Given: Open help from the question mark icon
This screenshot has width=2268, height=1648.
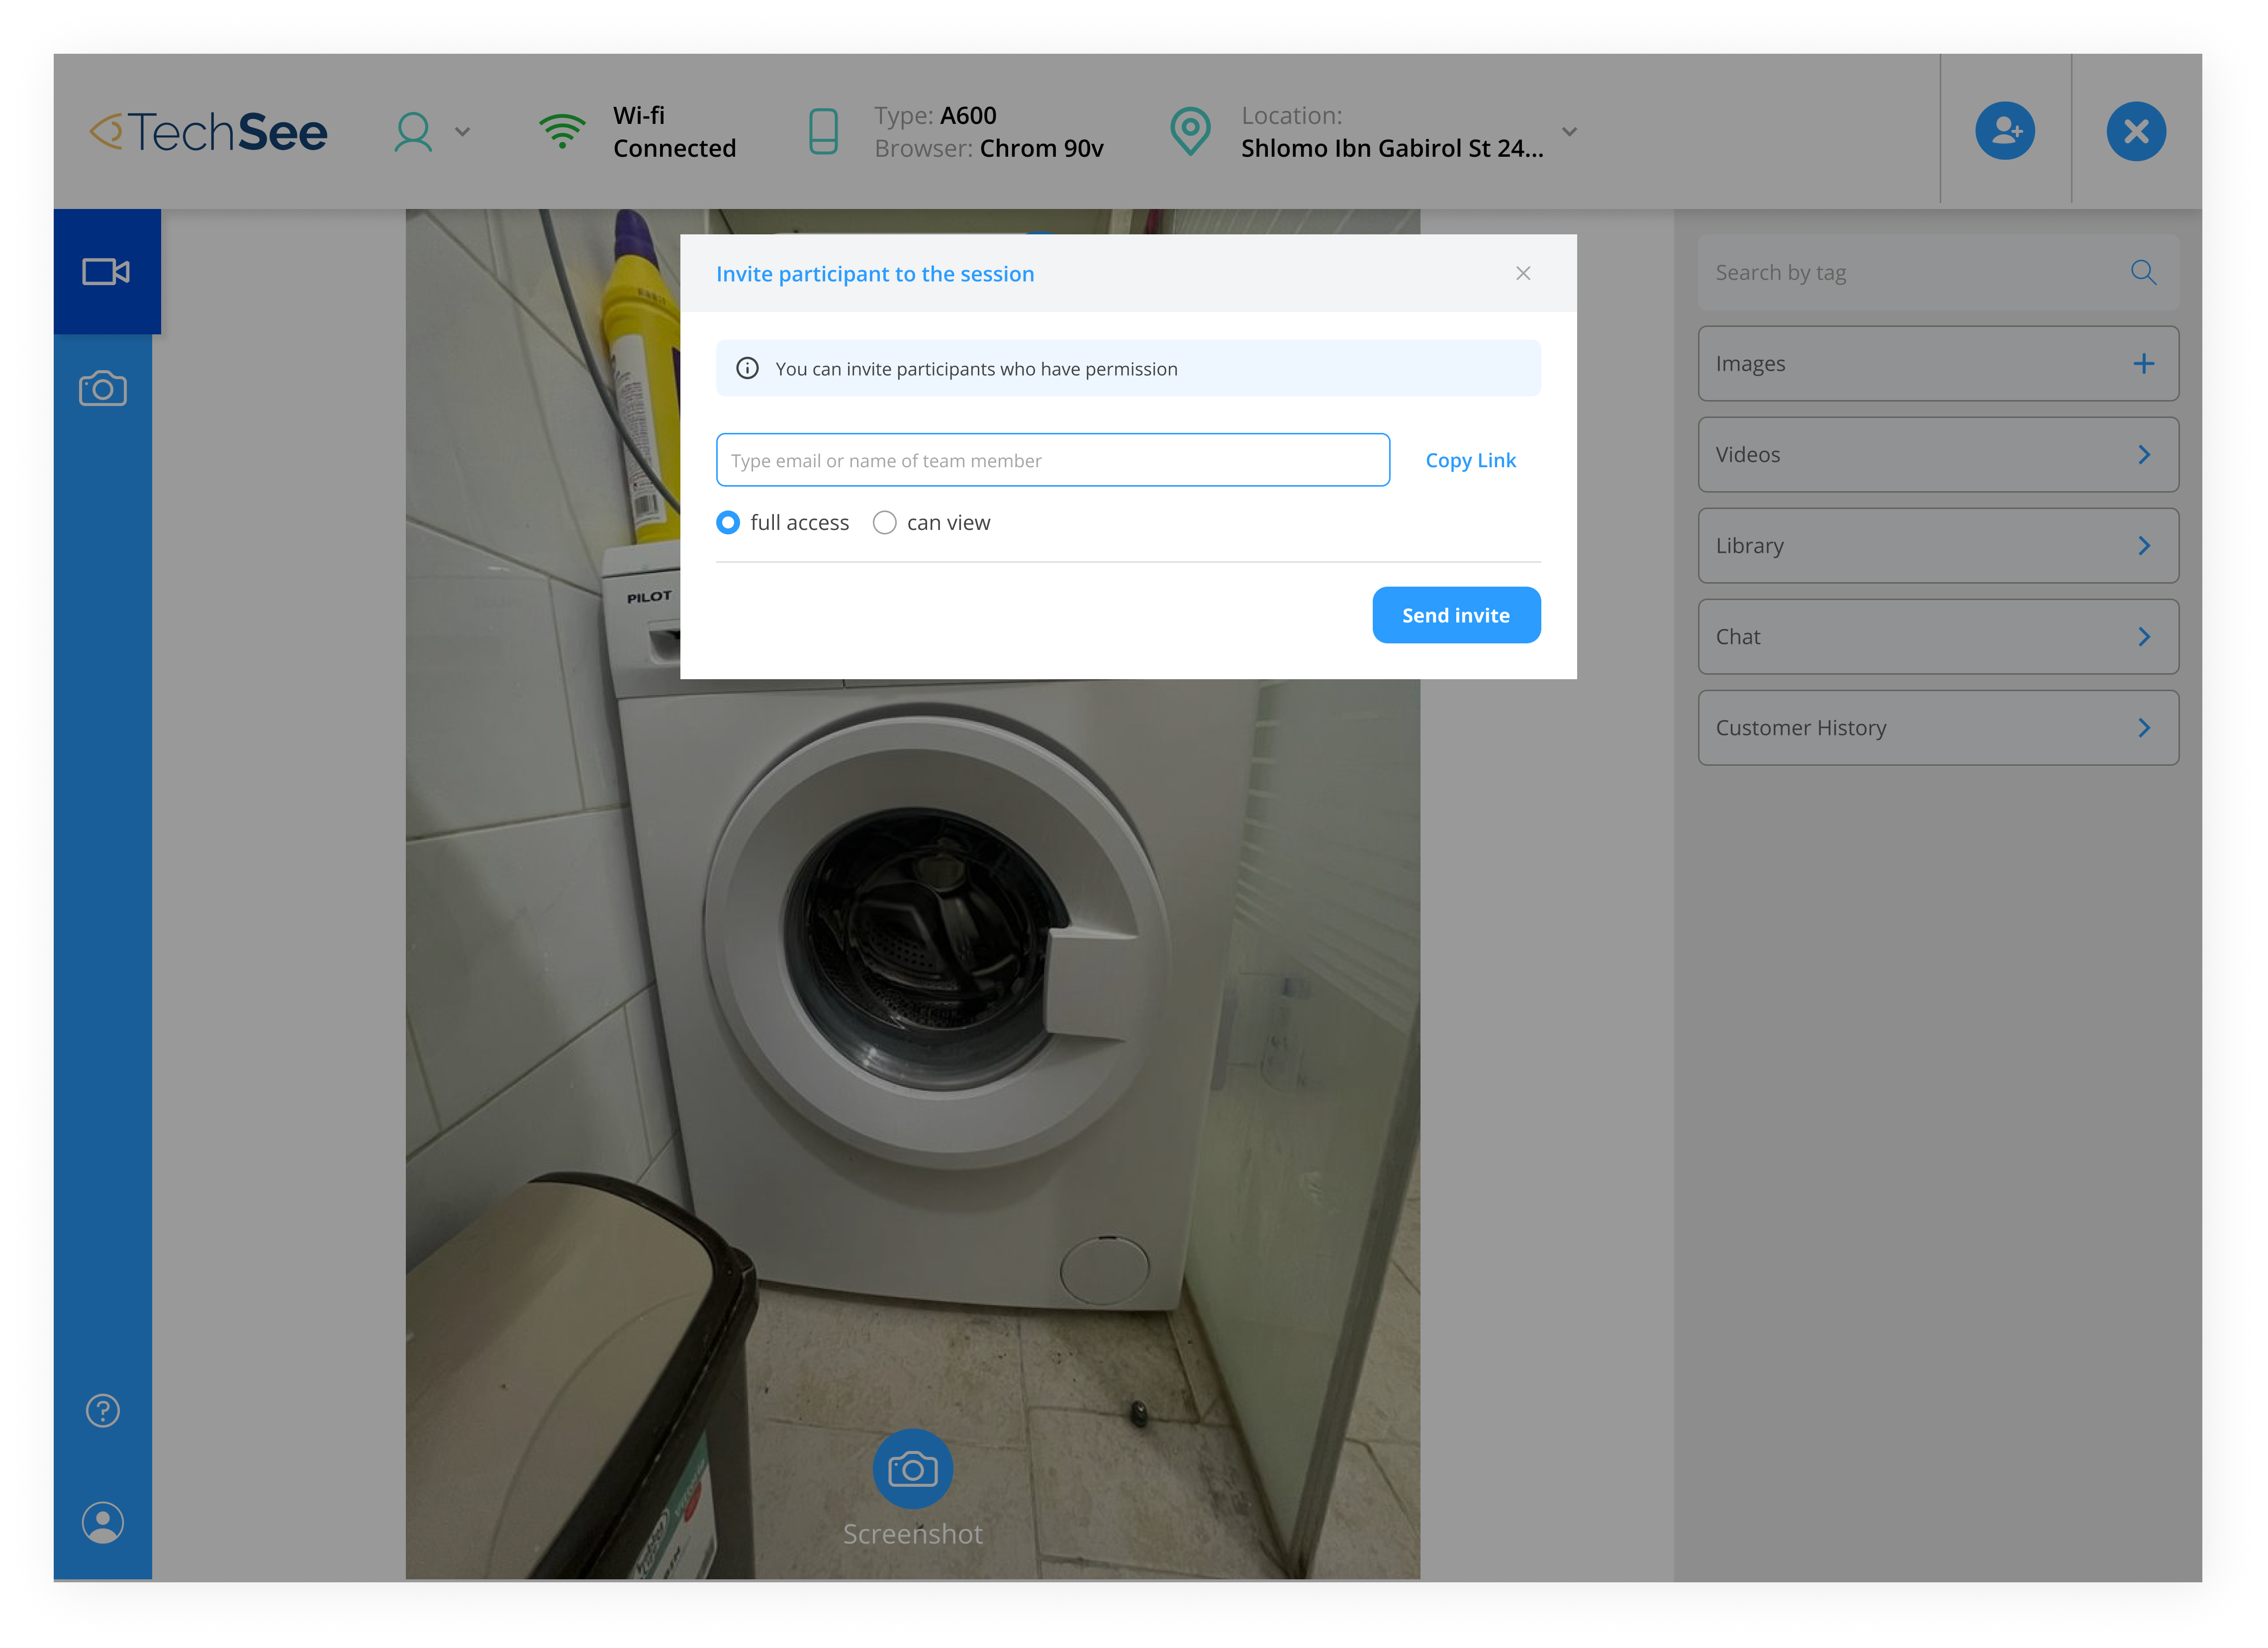Looking at the screenshot, I should click(103, 1411).
